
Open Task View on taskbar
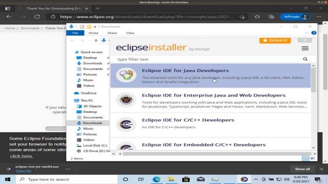141,179
